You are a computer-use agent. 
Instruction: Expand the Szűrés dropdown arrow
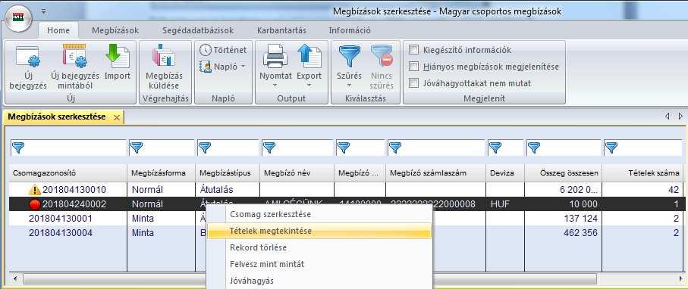(x=350, y=85)
